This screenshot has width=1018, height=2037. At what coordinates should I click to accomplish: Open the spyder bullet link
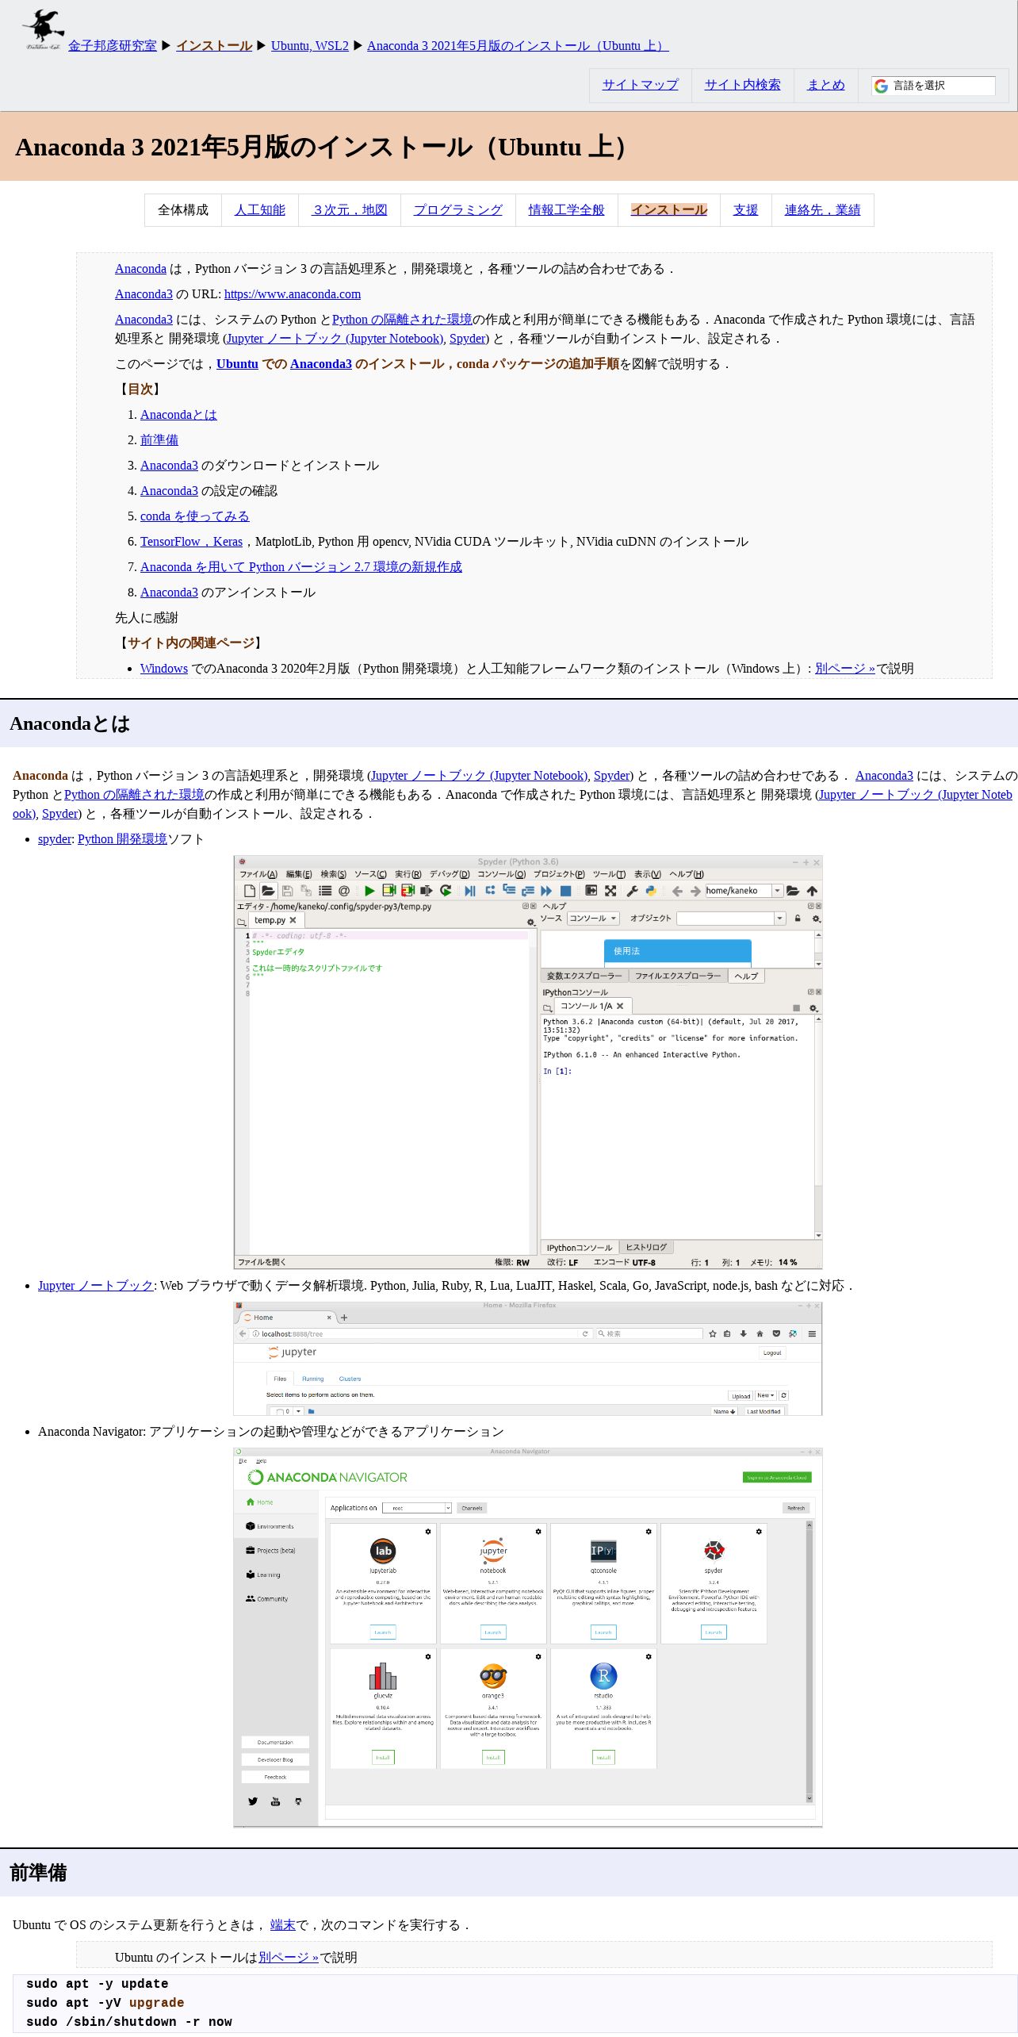[55, 839]
